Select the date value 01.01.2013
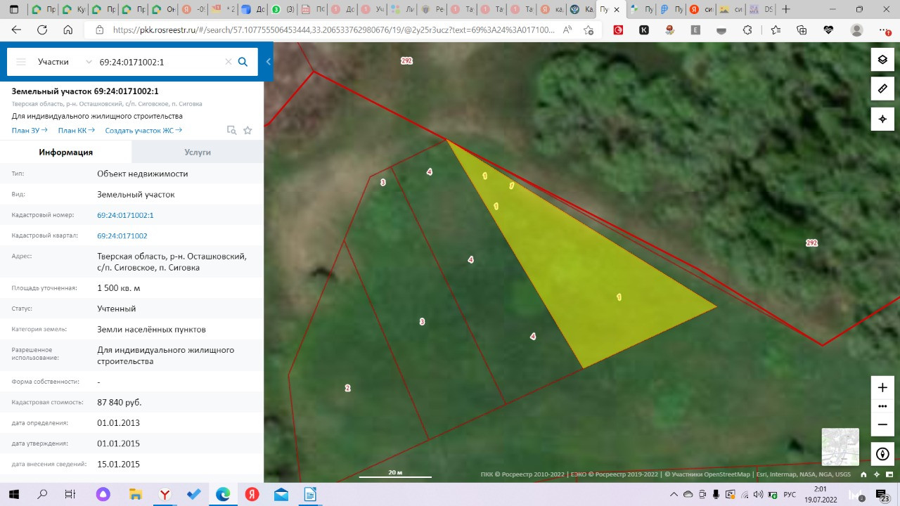 click(119, 423)
